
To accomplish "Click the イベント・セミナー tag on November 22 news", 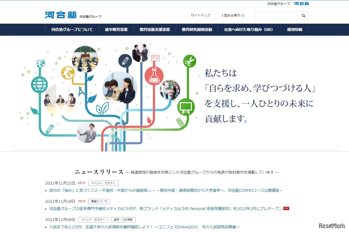I will click(x=104, y=183).
